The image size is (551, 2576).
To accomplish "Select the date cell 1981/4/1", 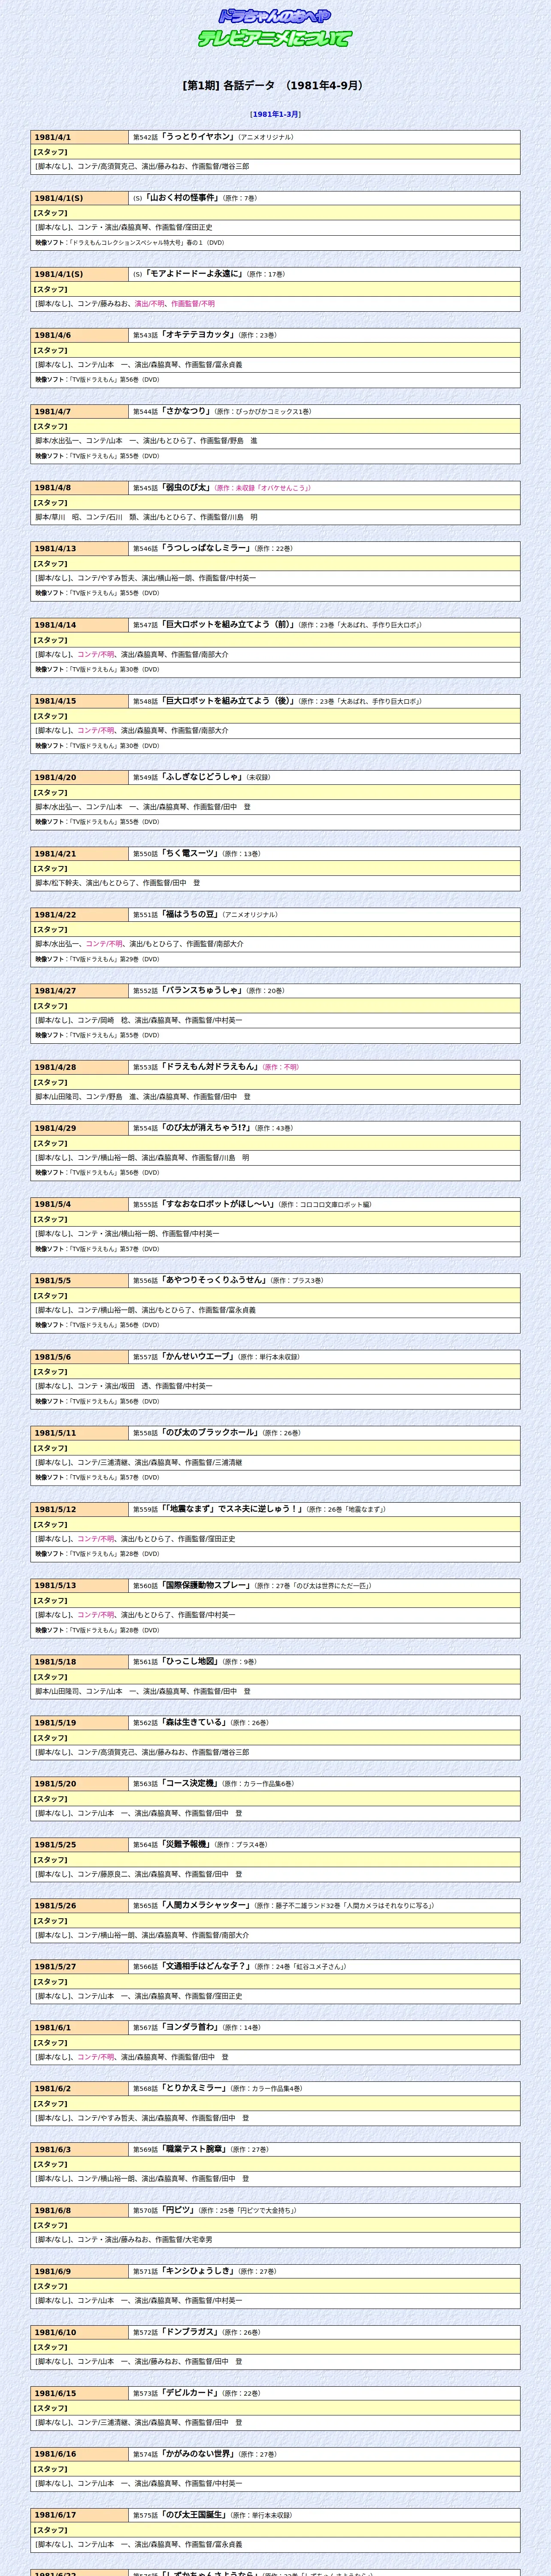I will pos(80,137).
